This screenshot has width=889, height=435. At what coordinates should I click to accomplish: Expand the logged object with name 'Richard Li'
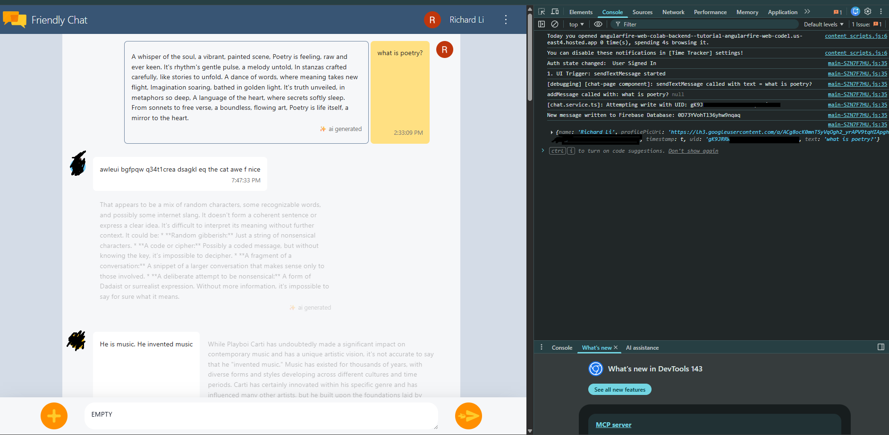click(x=551, y=132)
